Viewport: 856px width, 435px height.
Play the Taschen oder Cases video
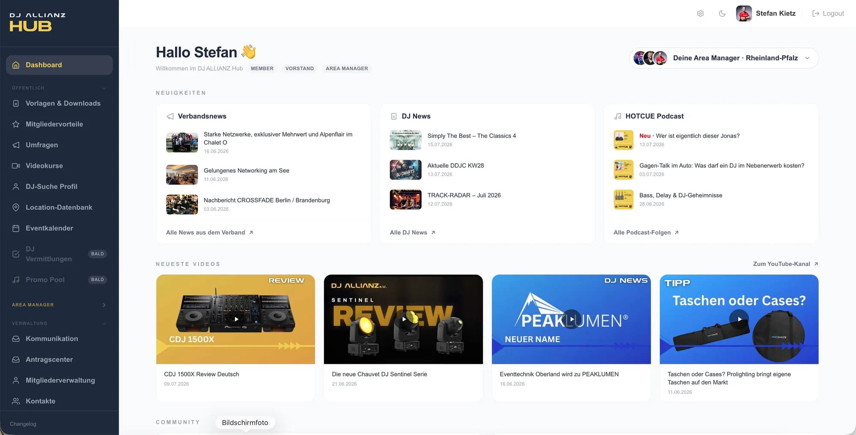point(739,319)
